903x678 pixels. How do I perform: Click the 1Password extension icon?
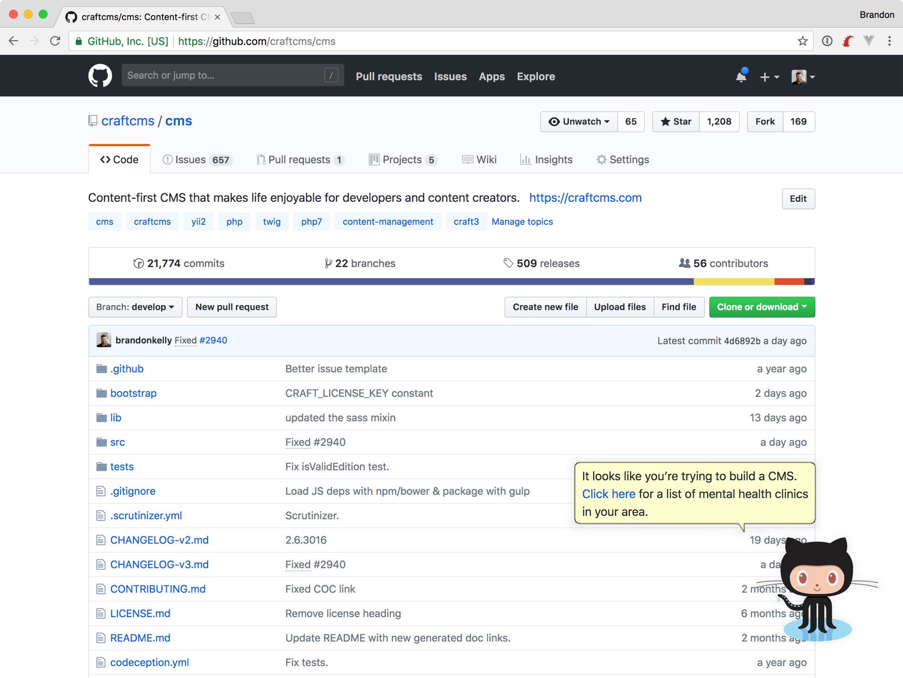pyautogui.click(x=827, y=41)
